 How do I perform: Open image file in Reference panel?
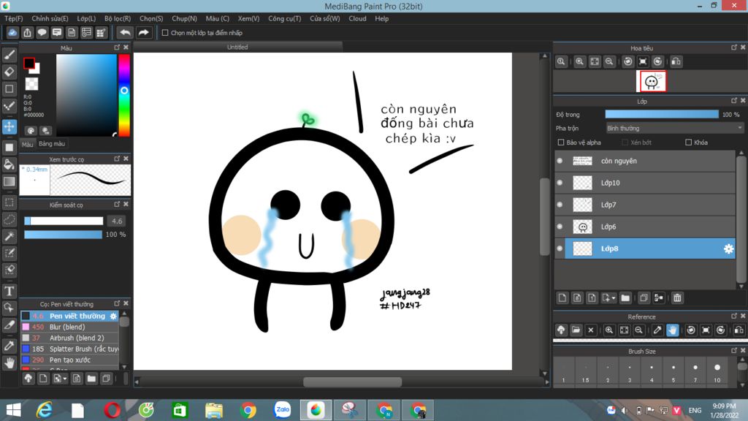coord(576,330)
